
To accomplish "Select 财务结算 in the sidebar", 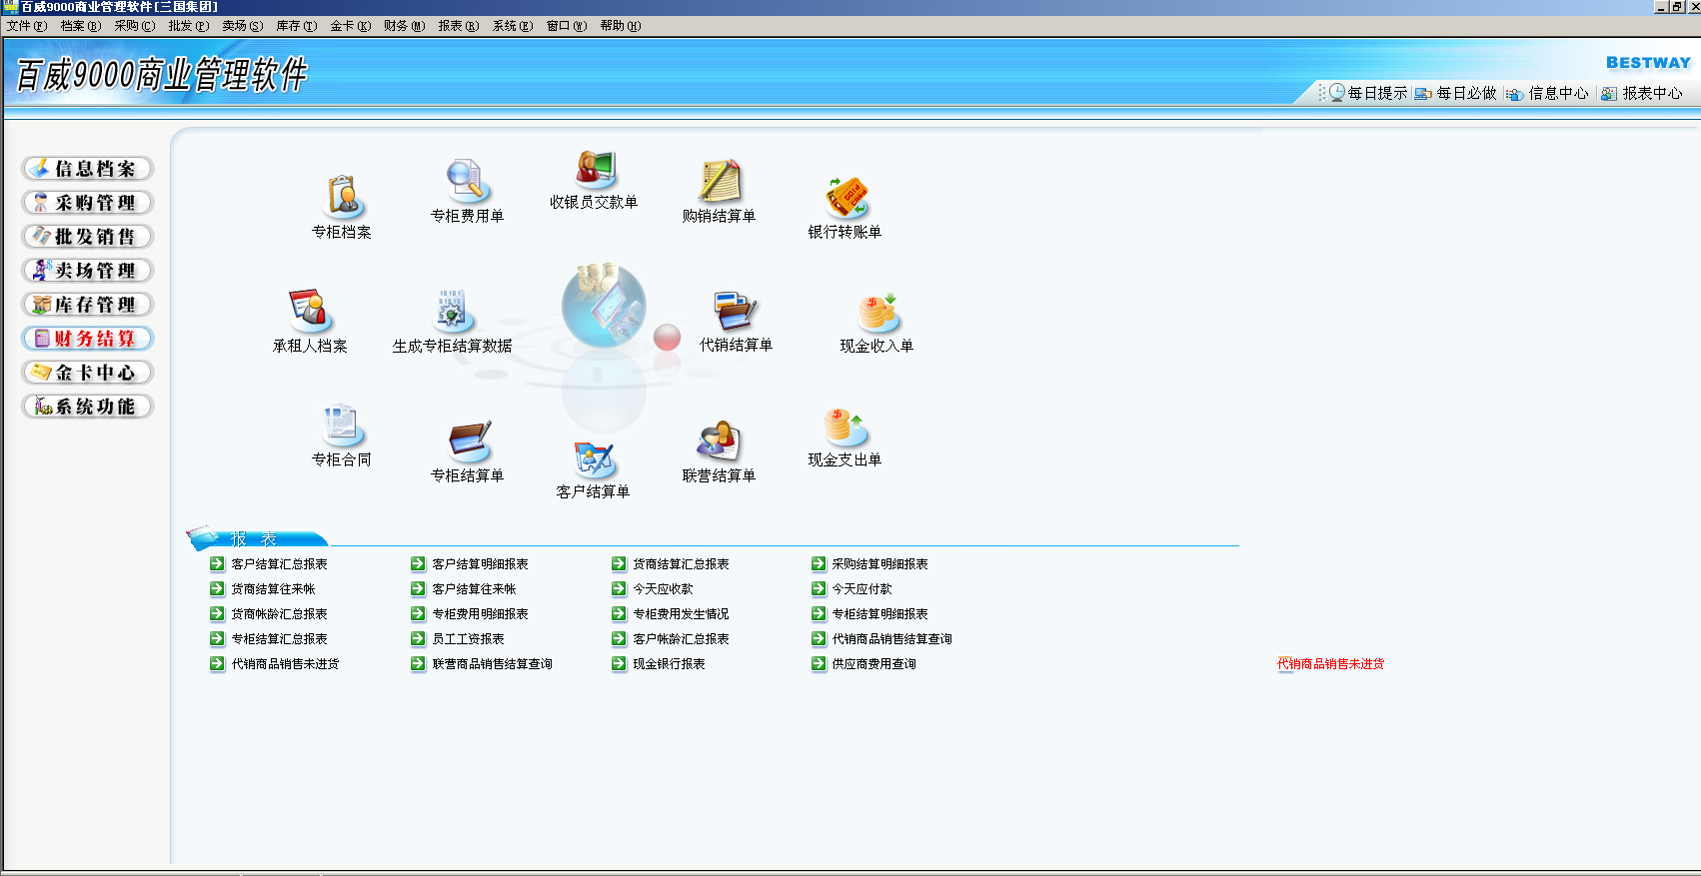I will (88, 339).
